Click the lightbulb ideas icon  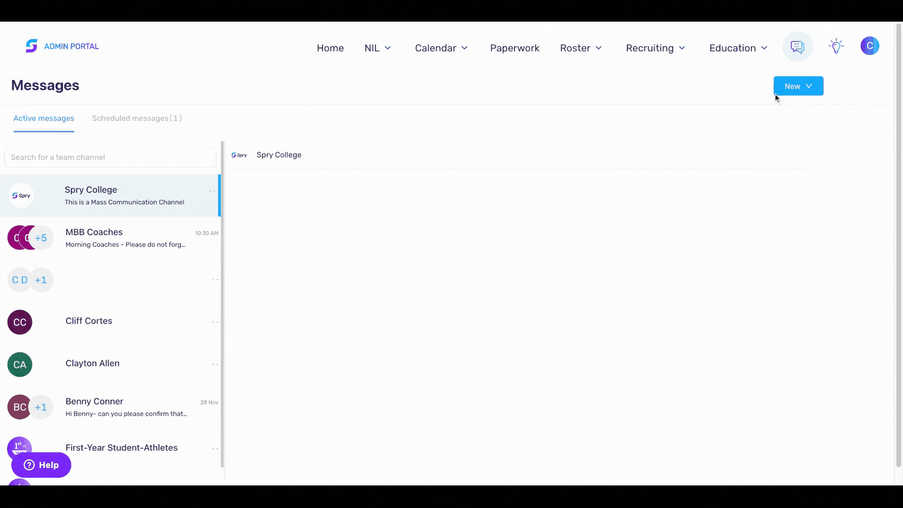tap(836, 46)
